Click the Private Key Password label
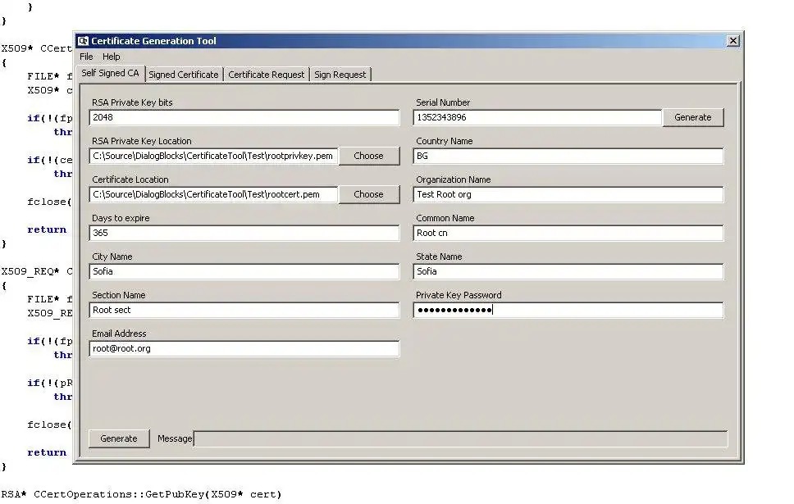Image resolution: width=794 pixels, height=504 pixels. (459, 295)
